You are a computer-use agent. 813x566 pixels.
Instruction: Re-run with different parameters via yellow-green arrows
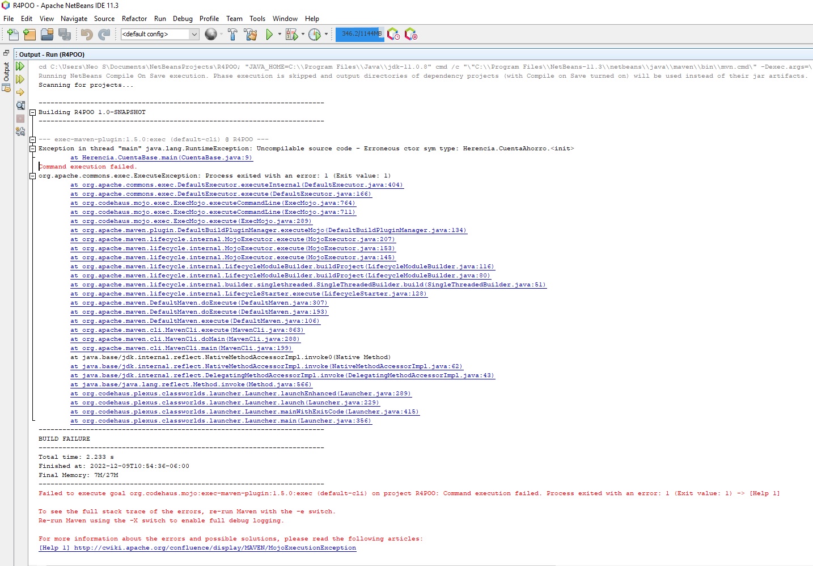20,79
